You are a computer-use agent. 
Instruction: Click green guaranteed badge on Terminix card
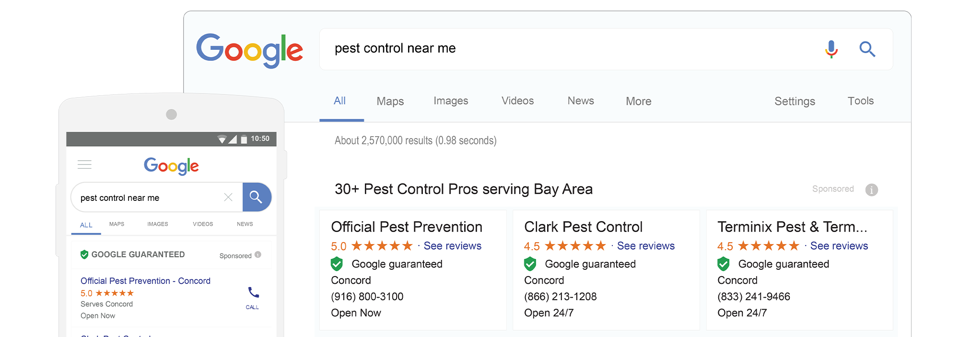(x=724, y=264)
